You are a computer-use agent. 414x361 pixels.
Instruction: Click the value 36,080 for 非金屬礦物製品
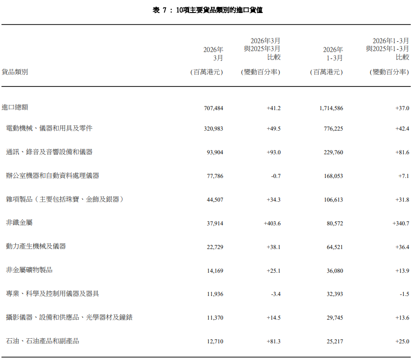tap(334, 270)
